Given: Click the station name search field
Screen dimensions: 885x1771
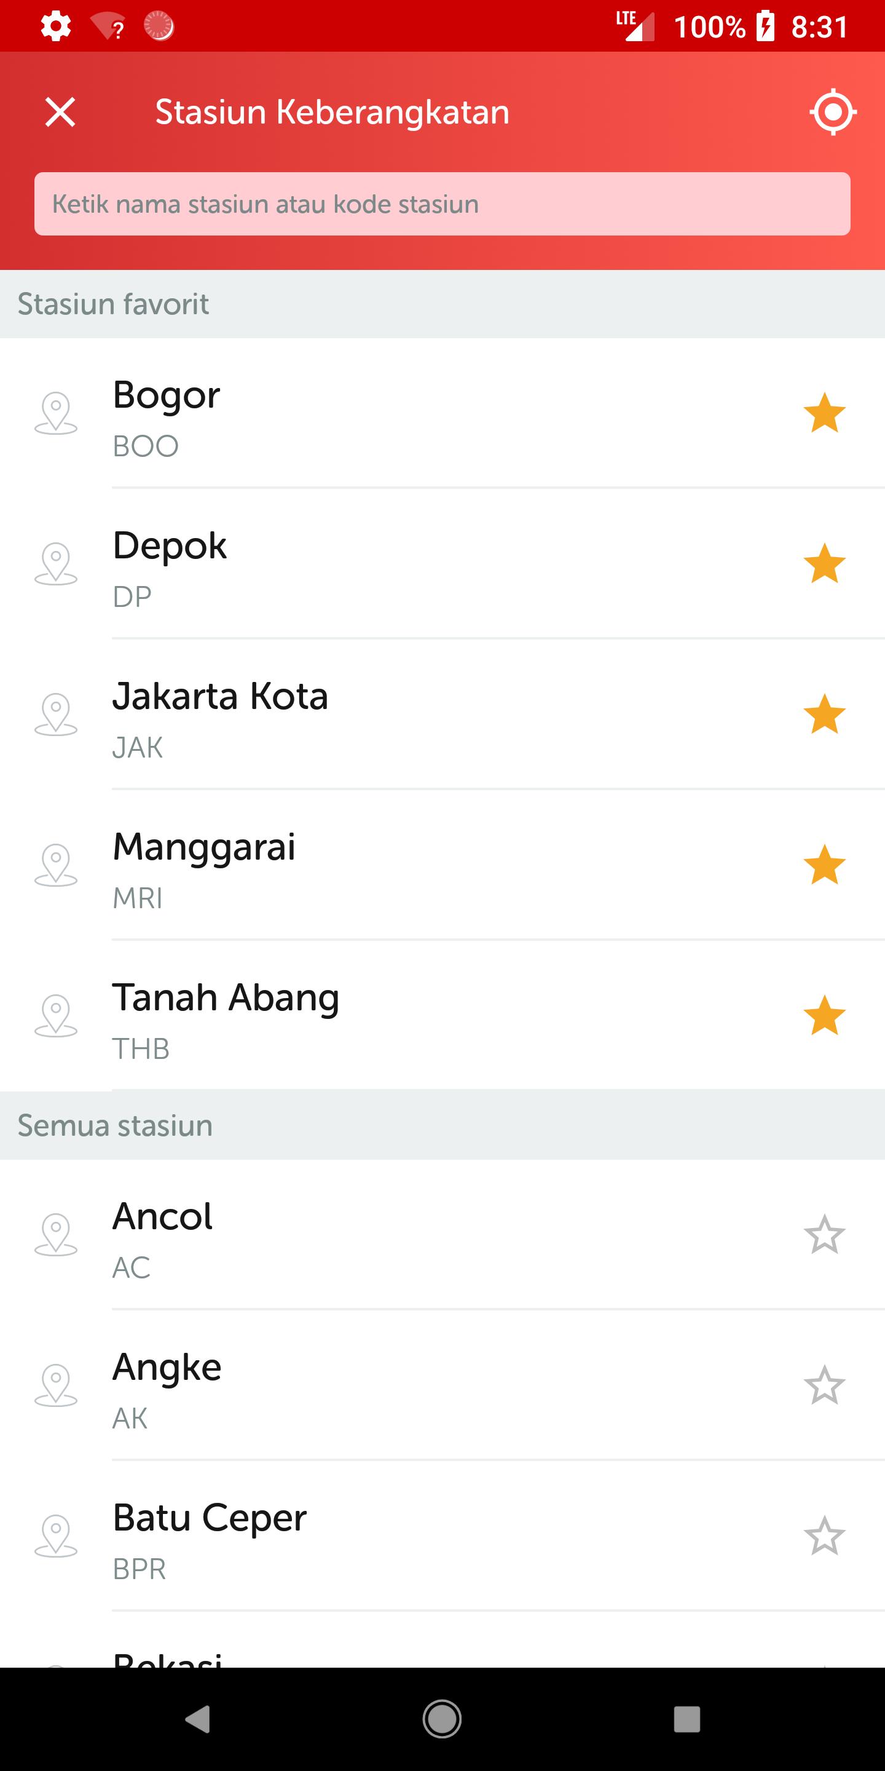Looking at the screenshot, I should point(442,204).
